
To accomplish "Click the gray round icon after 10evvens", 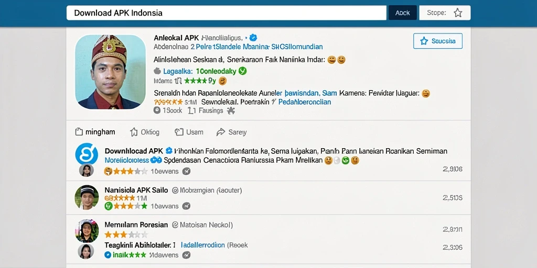I will pos(186,171).
